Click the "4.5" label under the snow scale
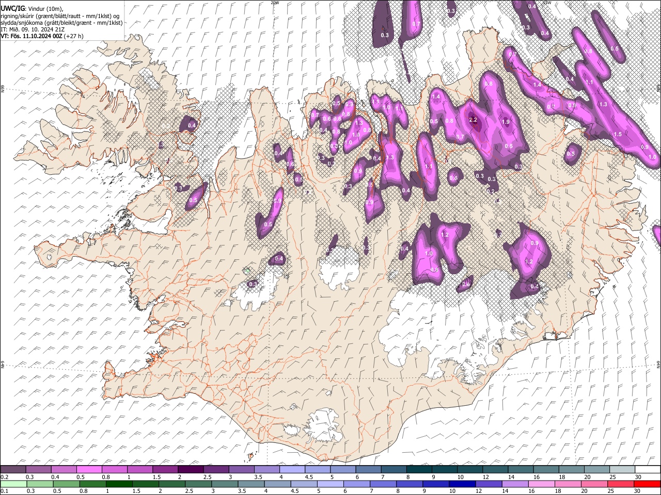The width and height of the screenshot is (661, 495). [x=309, y=477]
